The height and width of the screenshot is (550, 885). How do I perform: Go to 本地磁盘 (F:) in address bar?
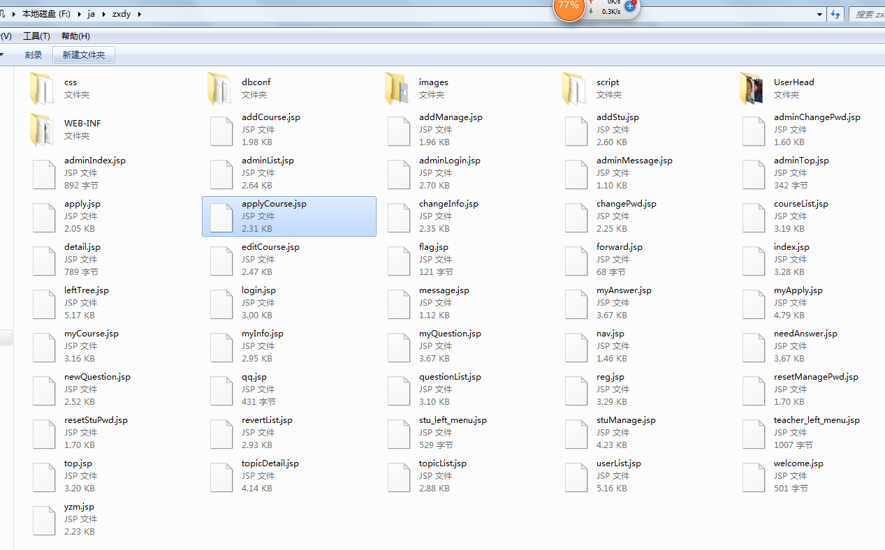46,14
